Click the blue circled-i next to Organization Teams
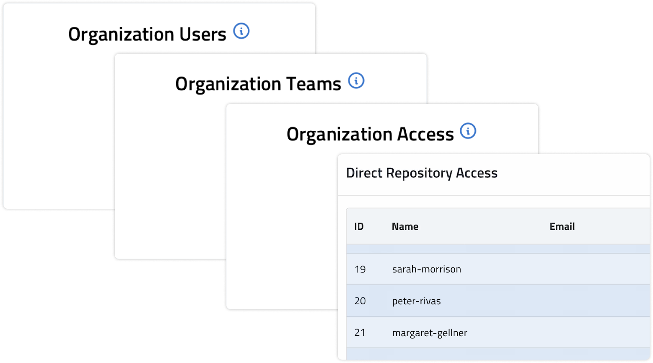This screenshot has height=363, width=653. click(x=357, y=81)
